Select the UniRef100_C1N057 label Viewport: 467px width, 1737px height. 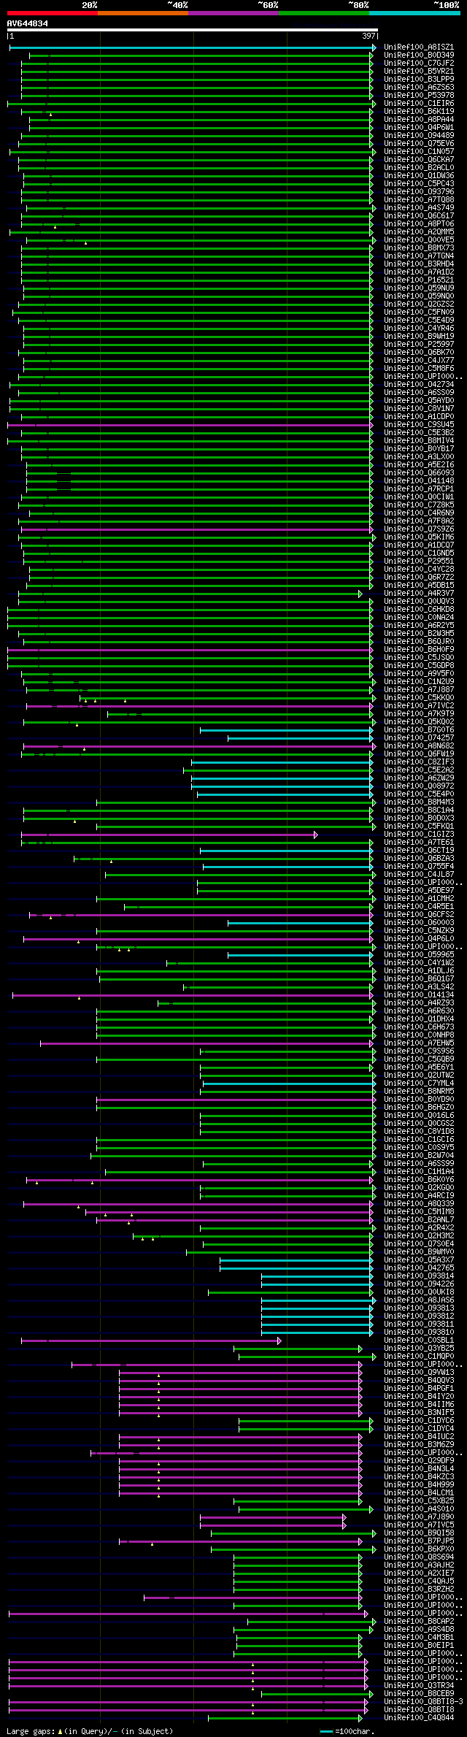tap(419, 152)
